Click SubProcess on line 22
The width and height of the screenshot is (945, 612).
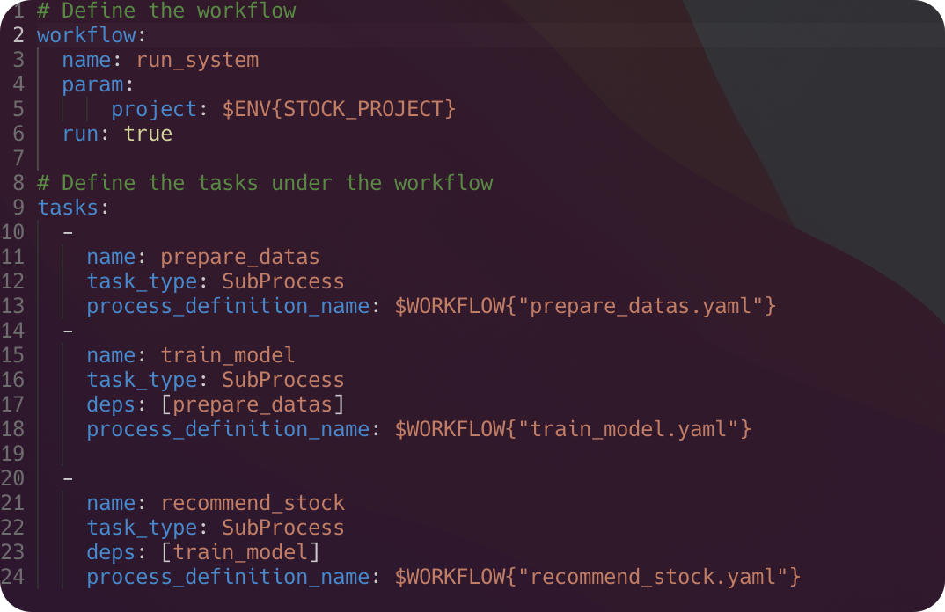click(x=282, y=528)
